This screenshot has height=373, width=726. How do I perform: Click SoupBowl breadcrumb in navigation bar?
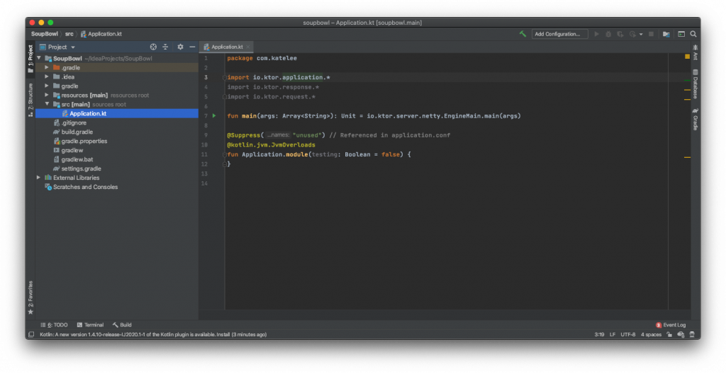tap(45, 34)
